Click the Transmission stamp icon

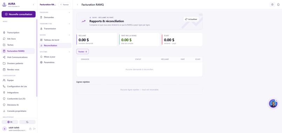41,29
